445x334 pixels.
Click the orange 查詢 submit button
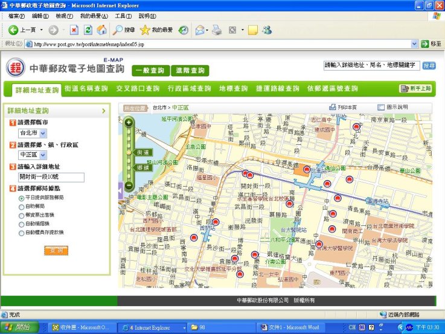click(x=56, y=251)
